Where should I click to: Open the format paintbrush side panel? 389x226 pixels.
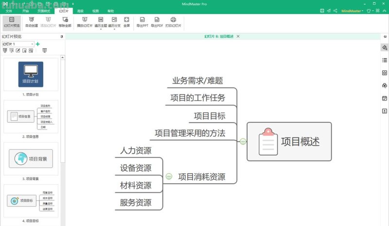[385, 48]
